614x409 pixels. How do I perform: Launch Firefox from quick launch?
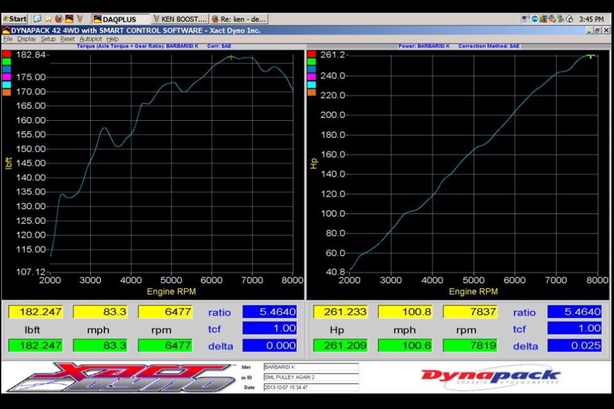[x=59, y=19]
